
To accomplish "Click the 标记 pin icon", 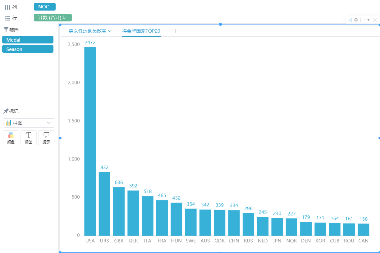I will [x=6, y=111].
